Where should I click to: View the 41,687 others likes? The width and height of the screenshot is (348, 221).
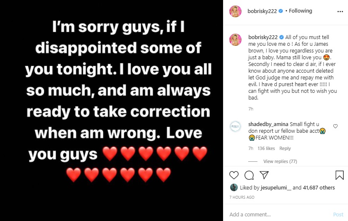point(319,188)
